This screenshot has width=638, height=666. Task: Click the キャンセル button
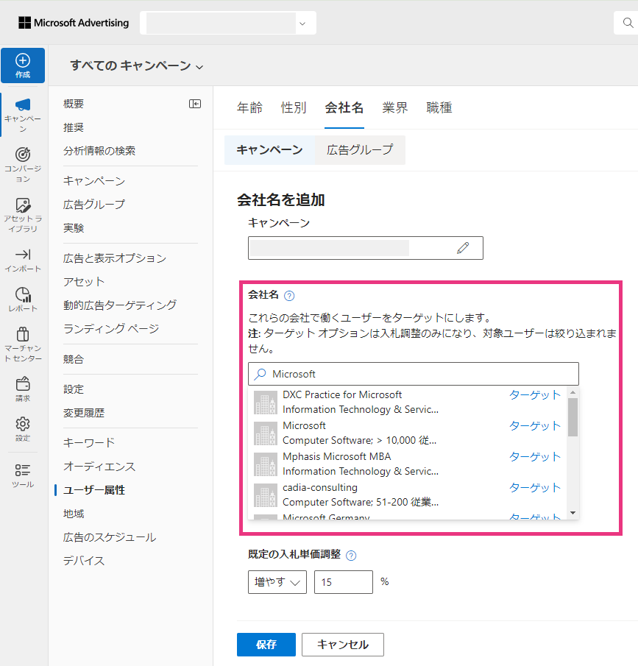[343, 645]
